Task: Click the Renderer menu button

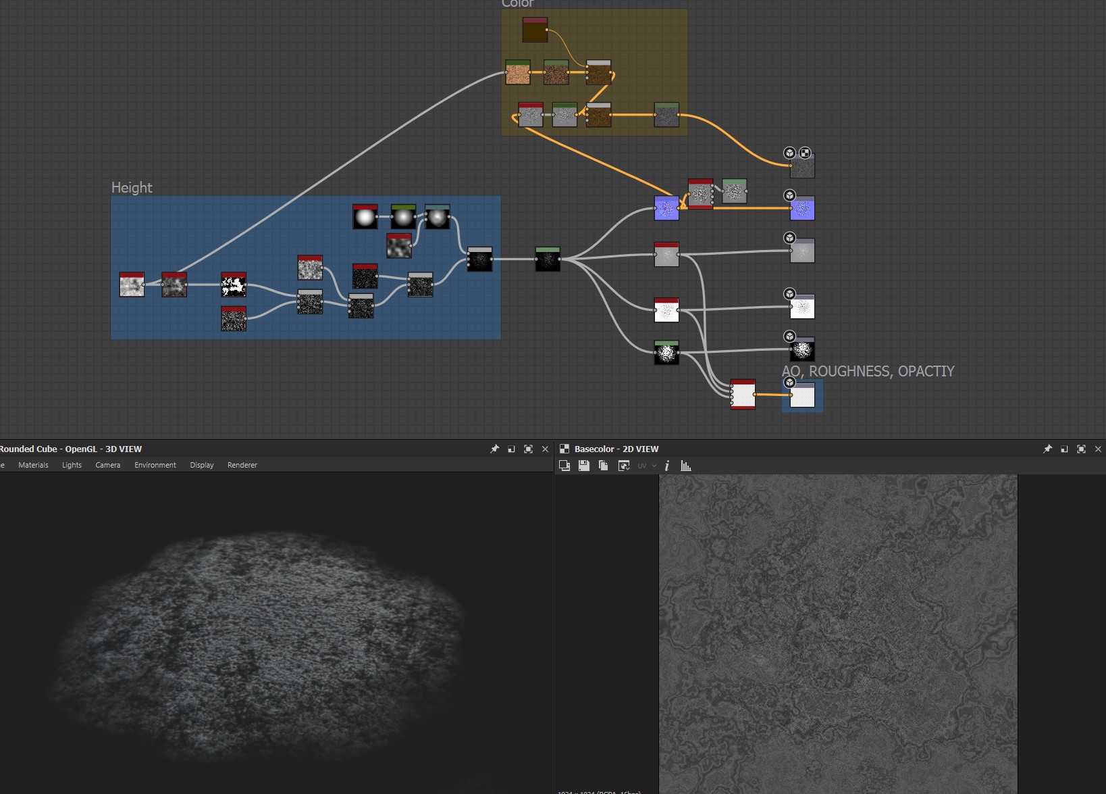Action: [x=242, y=465]
